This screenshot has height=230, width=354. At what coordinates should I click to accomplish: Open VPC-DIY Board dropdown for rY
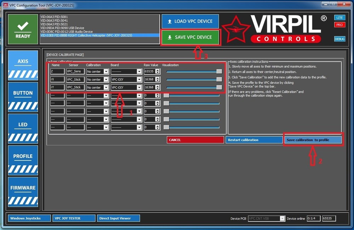(139, 87)
